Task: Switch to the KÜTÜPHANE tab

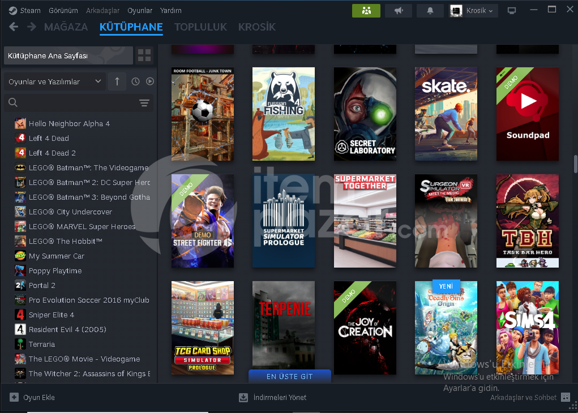Action: [x=131, y=27]
